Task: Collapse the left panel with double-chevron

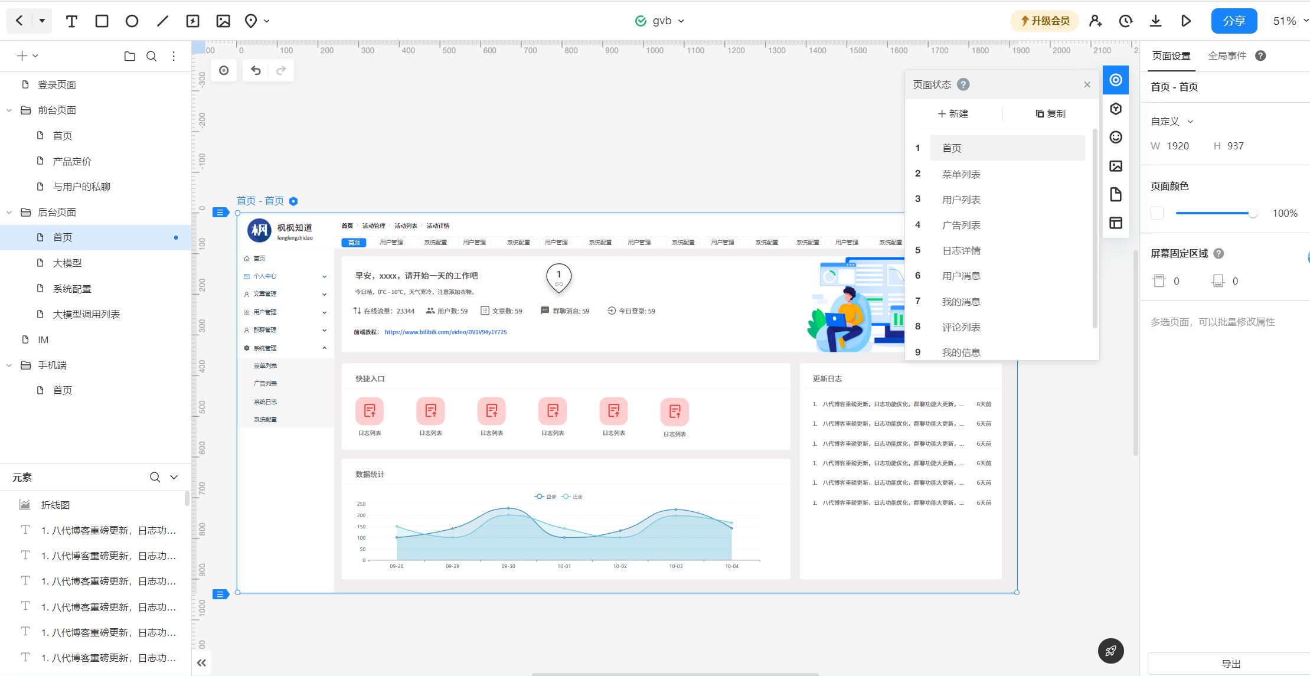Action: pos(201,662)
